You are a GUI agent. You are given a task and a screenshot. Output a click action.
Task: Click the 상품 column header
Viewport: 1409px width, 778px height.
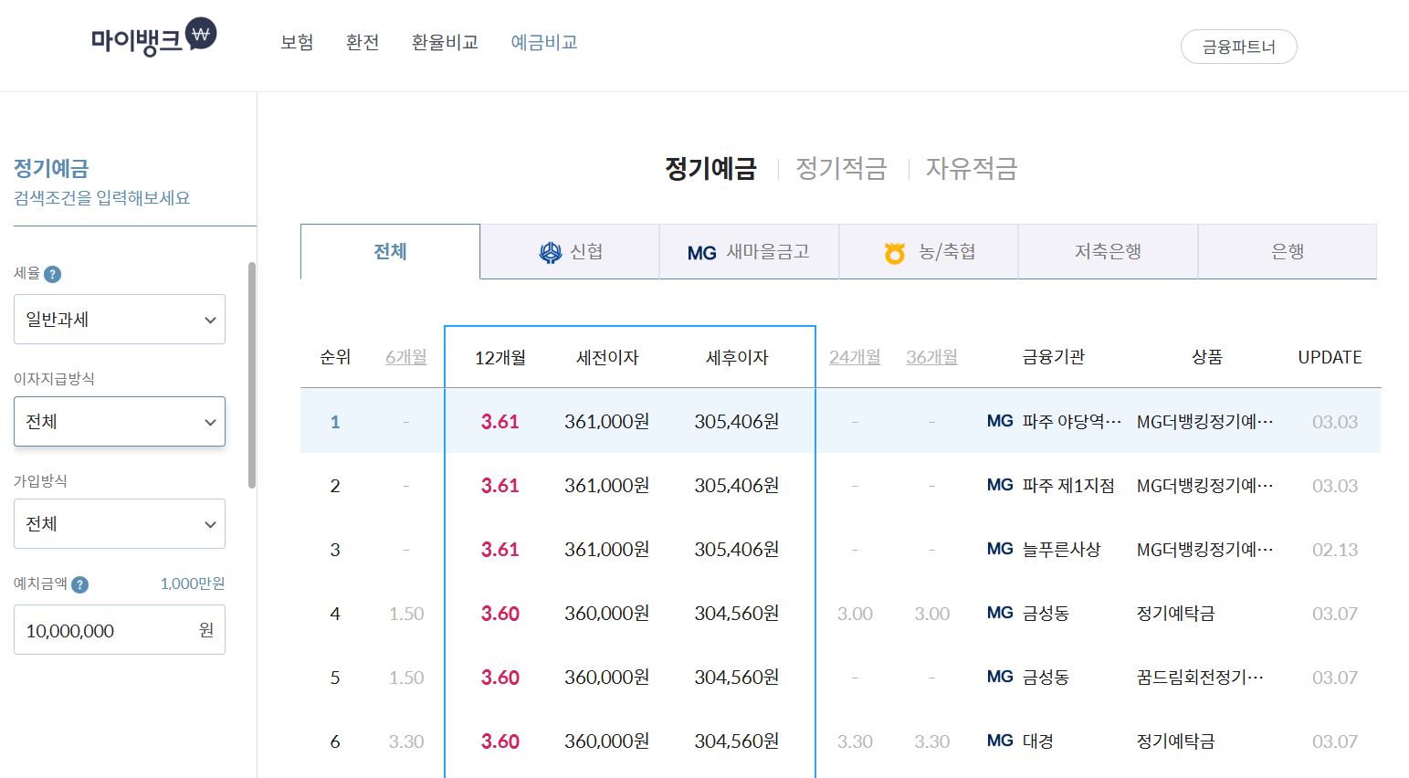pyautogui.click(x=1206, y=357)
